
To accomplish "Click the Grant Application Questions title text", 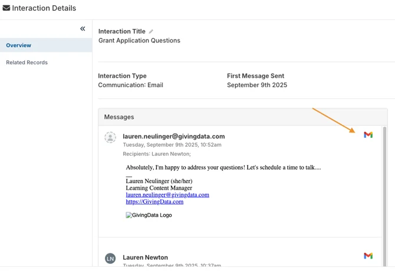I will pyautogui.click(x=139, y=41).
